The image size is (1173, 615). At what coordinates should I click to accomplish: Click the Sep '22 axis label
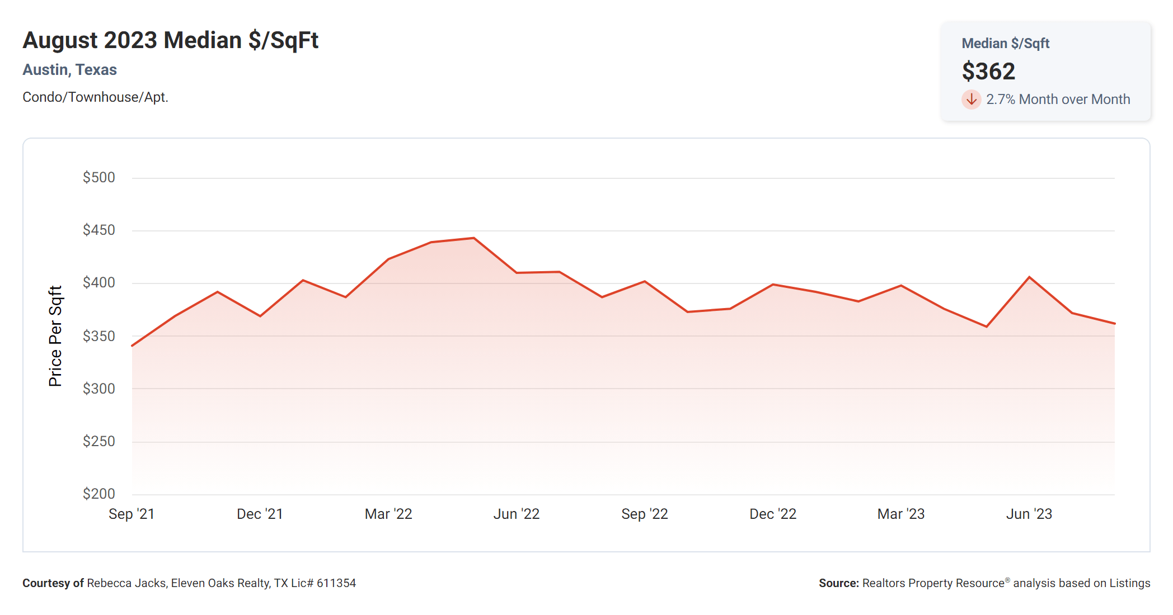(x=645, y=514)
